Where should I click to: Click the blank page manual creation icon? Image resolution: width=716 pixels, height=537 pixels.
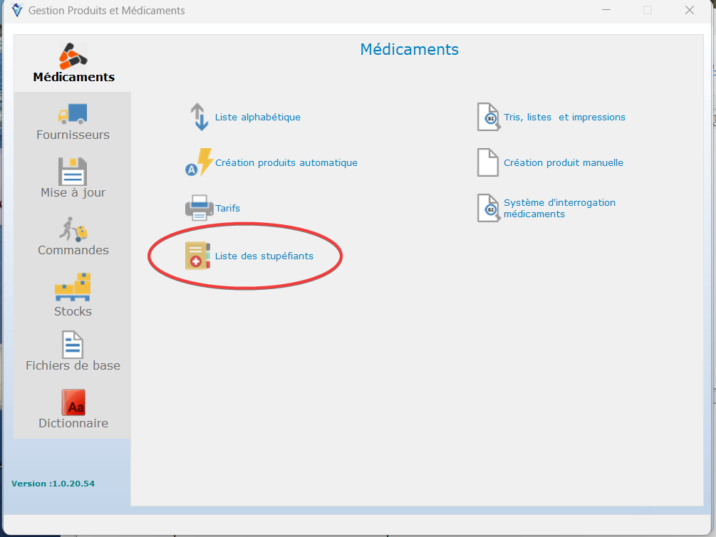[487, 162]
